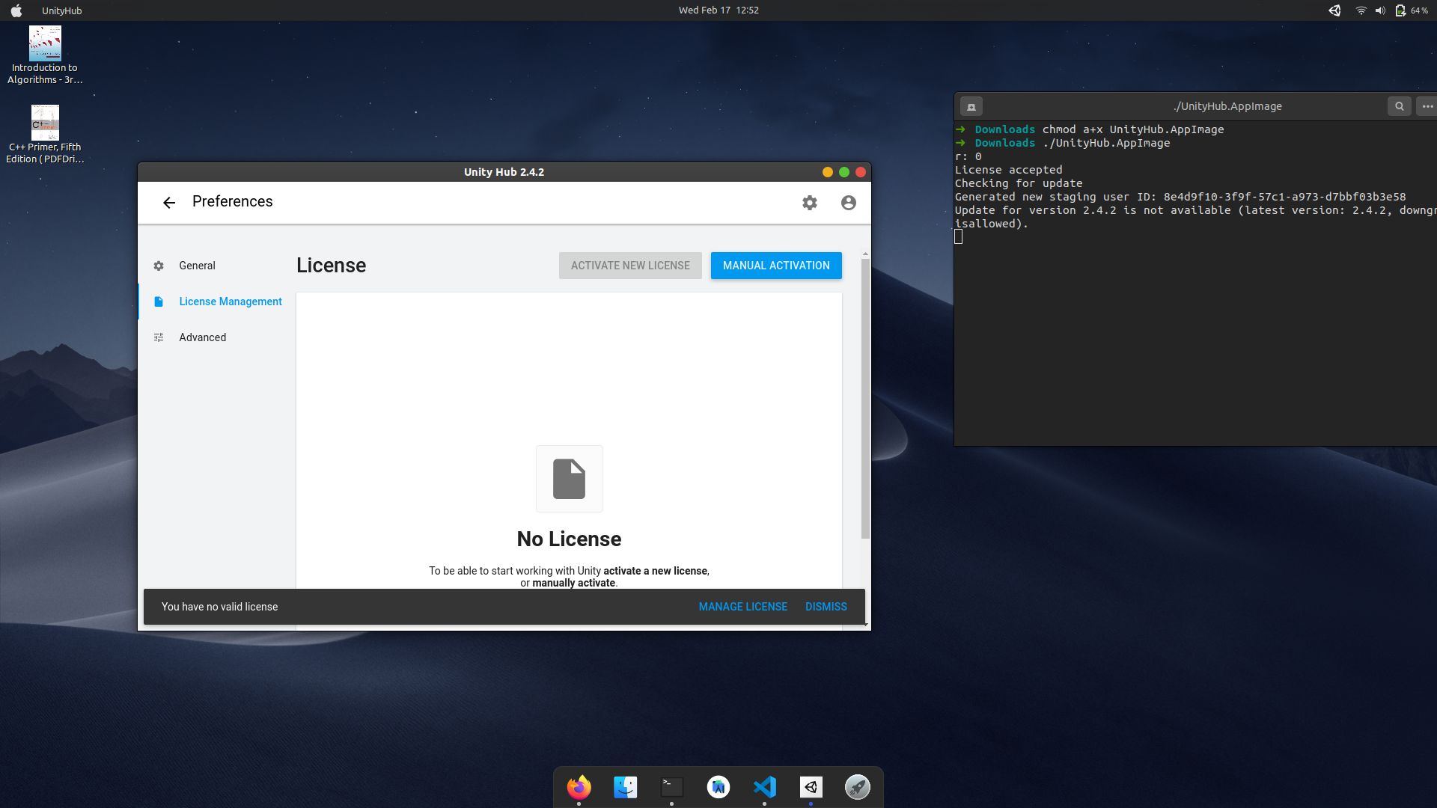Image resolution: width=1437 pixels, height=808 pixels.
Task: Close the Unity Hub window
Action: coord(861,172)
